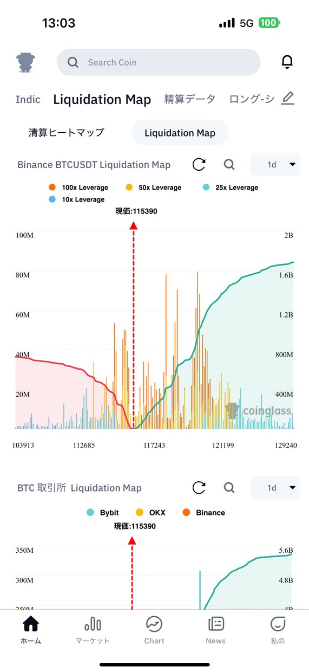Click the 112685 x-axis price label
Viewport: 309px width, 672px height.
click(x=84, y=445)
